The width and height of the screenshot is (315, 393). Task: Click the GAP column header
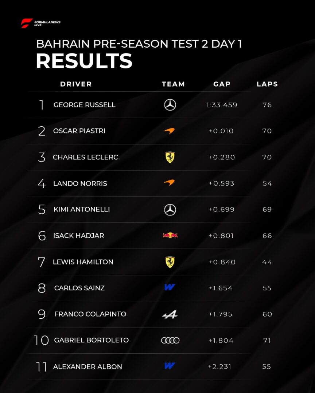coord(222,84)
